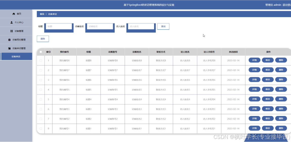Screen dimensions: 291x142
Task: Click the icon beside 访客来访管理
Action: pos(9,49)
